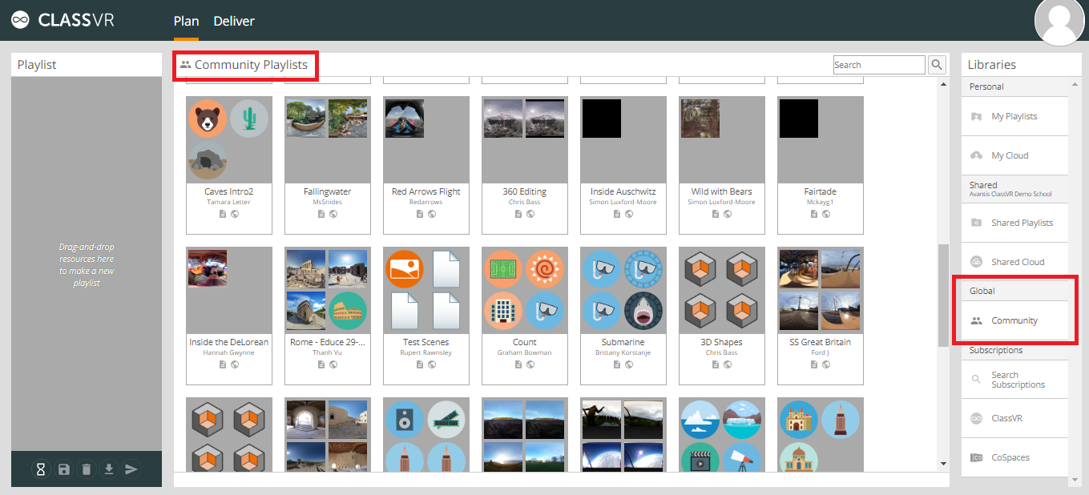Screen dimensions: 1089x495
Task: Switch to the Plan tab
Action: 186,21
